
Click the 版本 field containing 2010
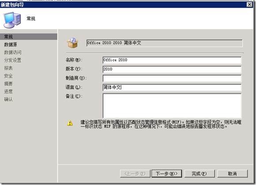tap(172, 69)
